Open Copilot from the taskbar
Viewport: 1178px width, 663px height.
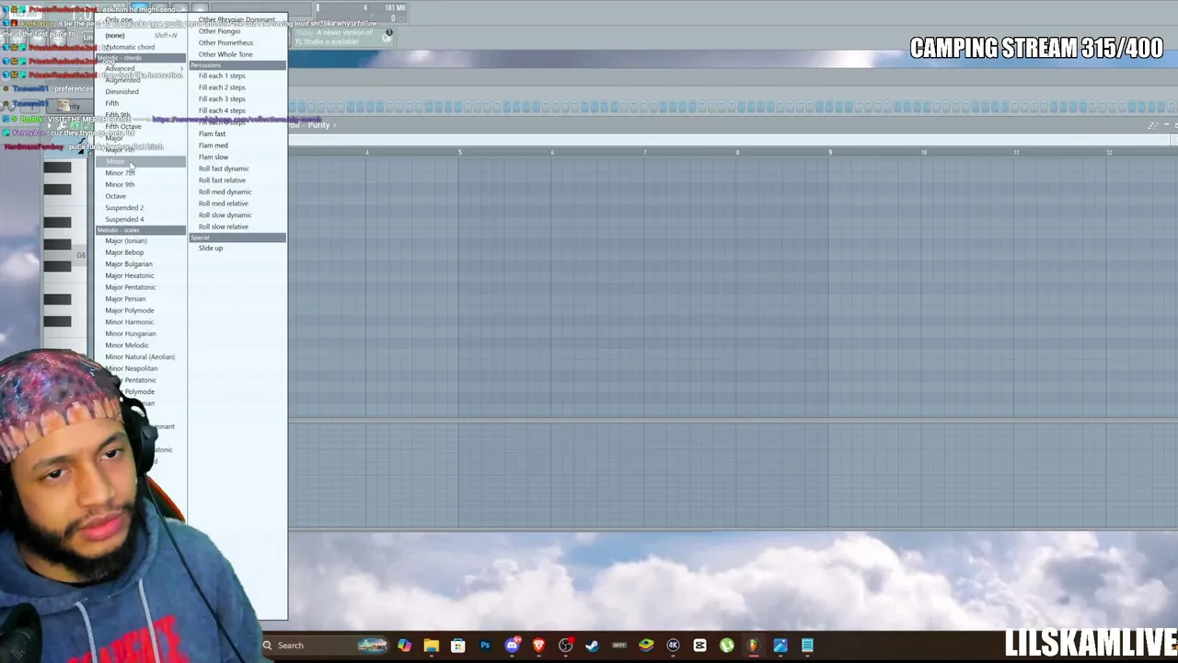tap(404, 645)
